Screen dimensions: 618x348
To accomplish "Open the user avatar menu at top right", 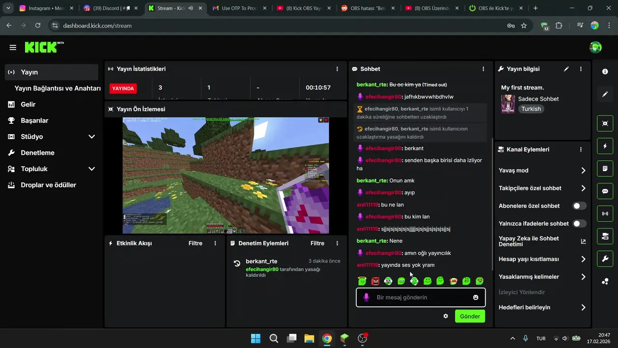I will (595, 47).
